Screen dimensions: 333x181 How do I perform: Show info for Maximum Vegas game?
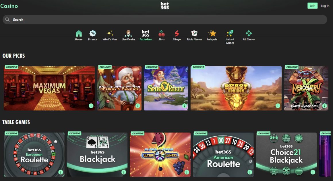pos(91,106)
